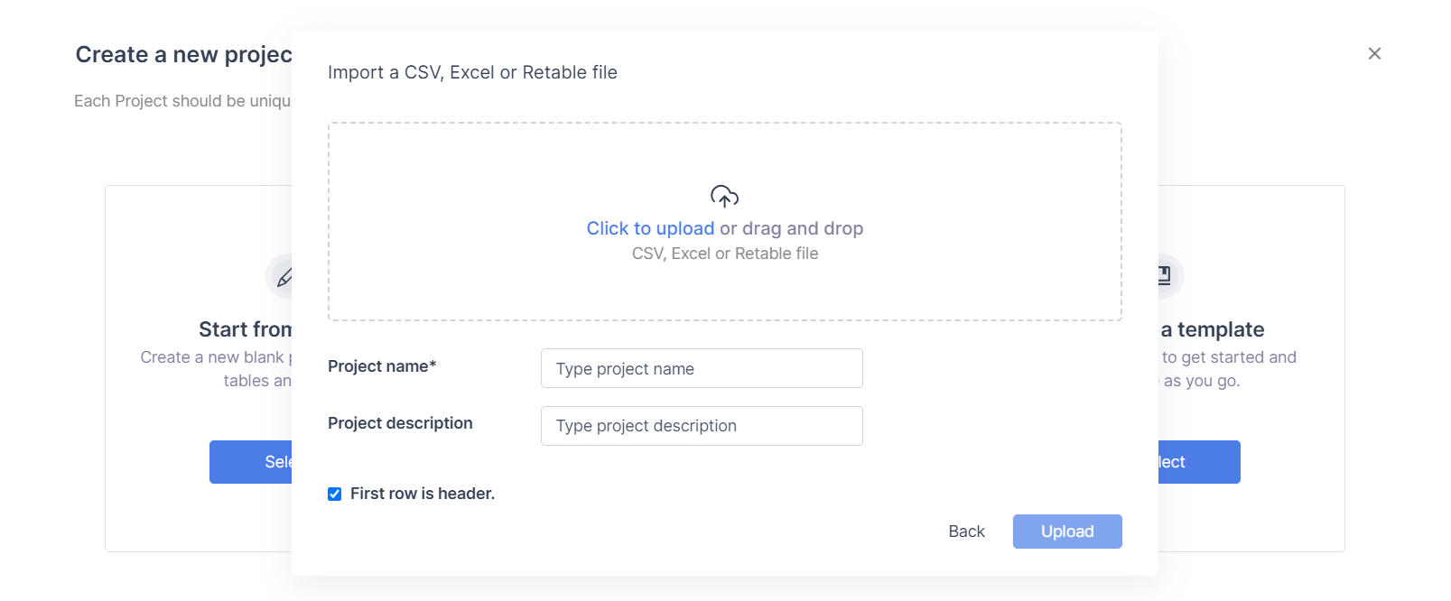Focus the Project description input field
This screenshot has height=601, width=1451.
tap(702, 426)
